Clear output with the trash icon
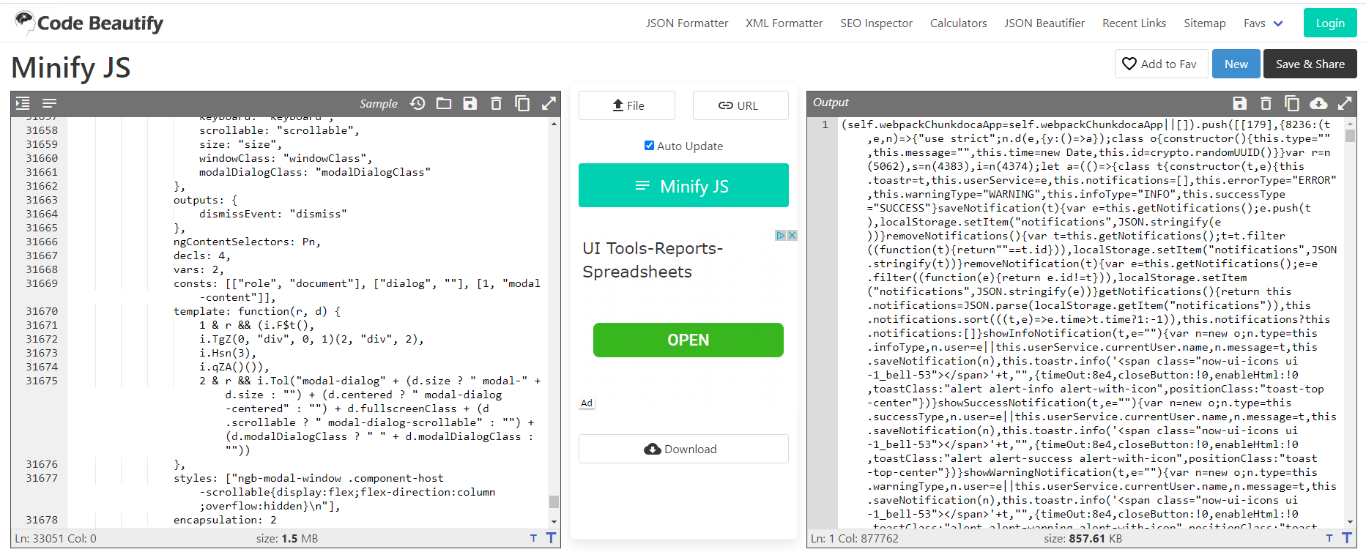The width and height of the screenshot is (1366, 552). click(x=1266, y=103)
